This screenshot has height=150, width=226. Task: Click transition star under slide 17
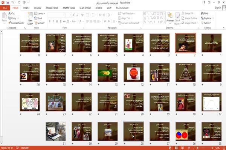[x=203, y=114]
